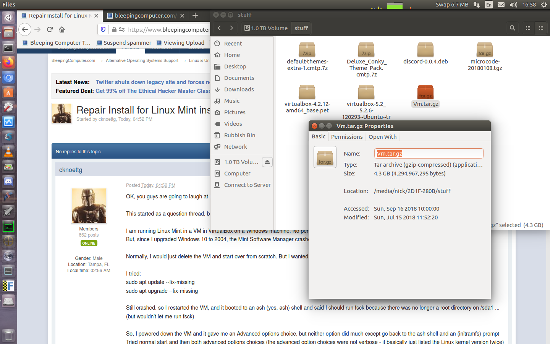Go back in the Files window
The width and height of the screenshot is (550, 344).
pyautogui.click(x=219, y=28)
